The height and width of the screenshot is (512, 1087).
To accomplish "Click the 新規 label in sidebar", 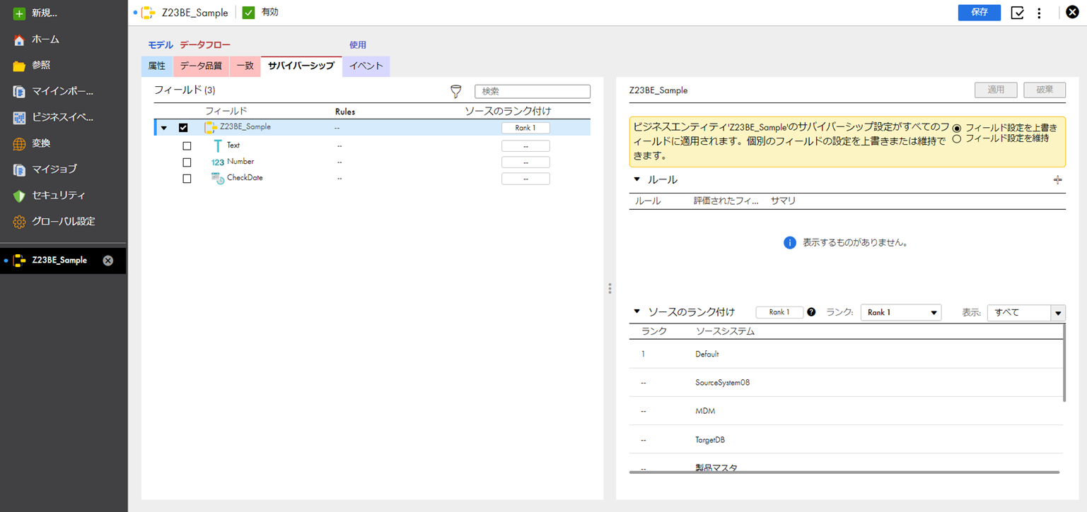I will (45, 13).
